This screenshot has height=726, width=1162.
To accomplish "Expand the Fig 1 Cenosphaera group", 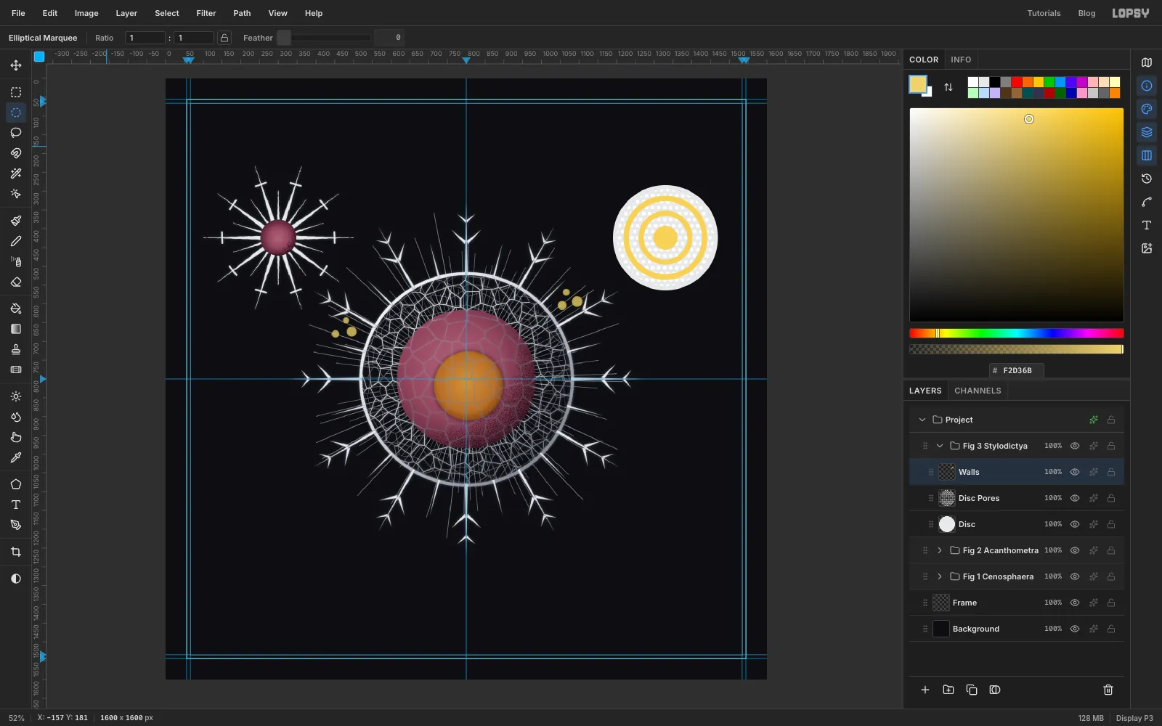I will 940,576.
